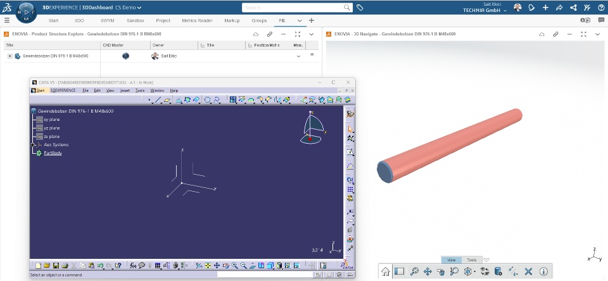The width and height of the screenshot is (608, 281).
Task: Click the Fit All In icon in CATIA
Action: pos(208,266)
